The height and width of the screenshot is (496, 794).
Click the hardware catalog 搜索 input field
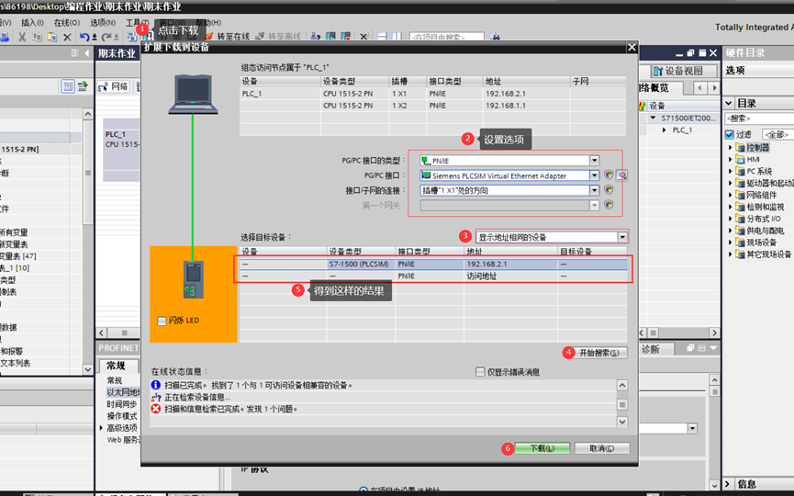tap(759, 118)
